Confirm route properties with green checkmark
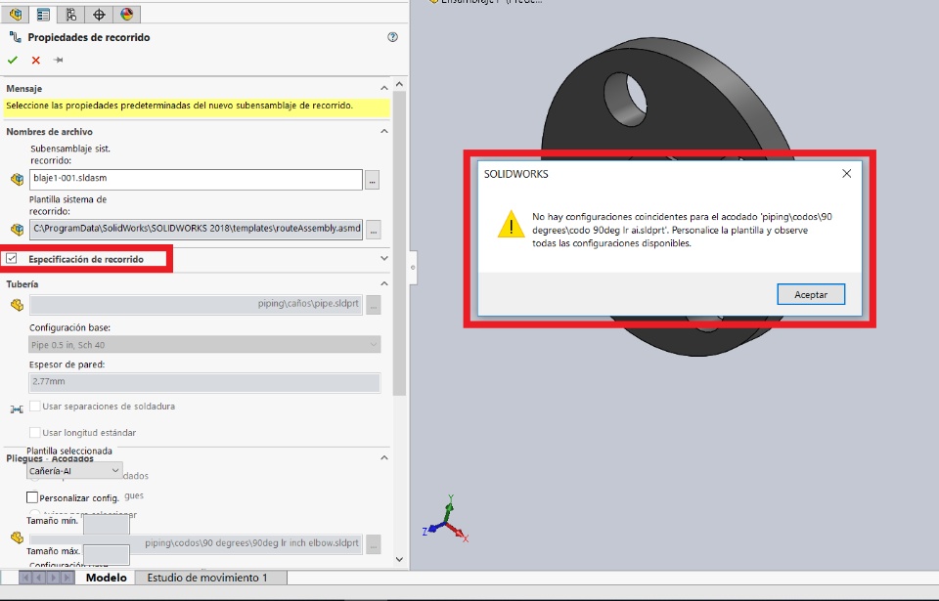 click(x=13, y=60)
